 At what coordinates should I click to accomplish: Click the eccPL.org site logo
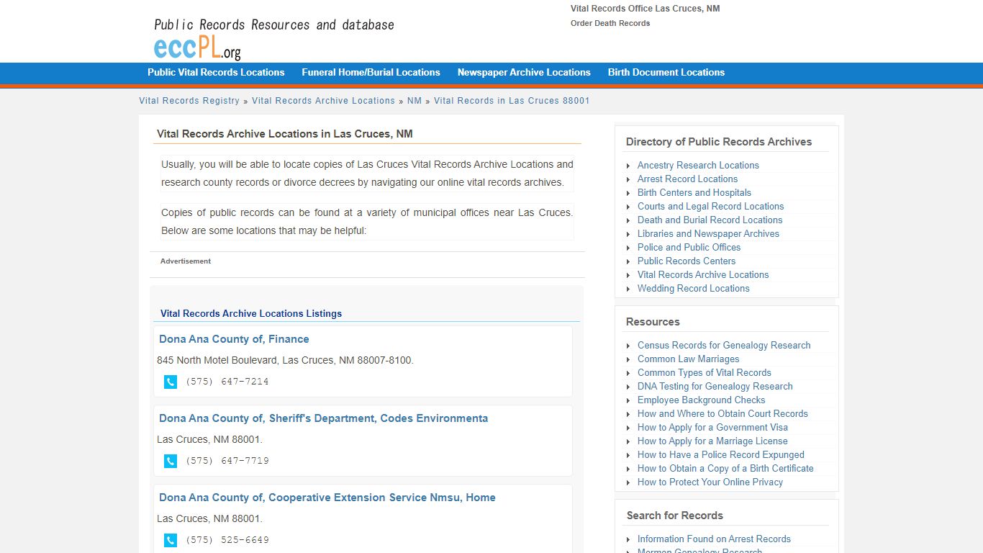click(x=197, y=47)
